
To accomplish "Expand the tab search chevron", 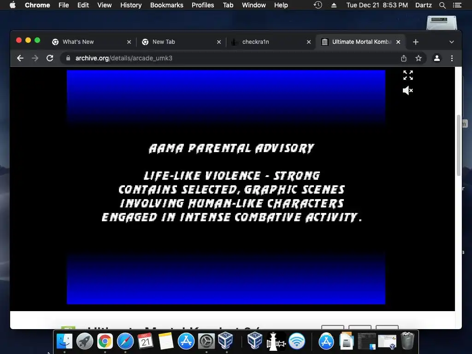I will 452,42.
